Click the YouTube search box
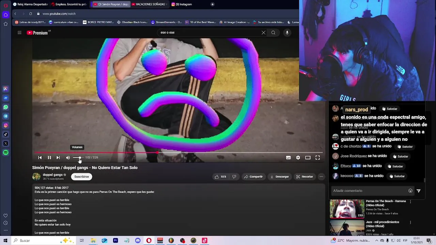 (x=208, y=33)
